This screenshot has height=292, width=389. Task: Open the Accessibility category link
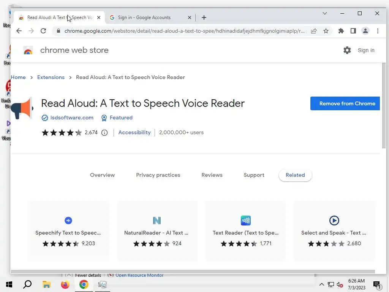(x=134, y=133)
